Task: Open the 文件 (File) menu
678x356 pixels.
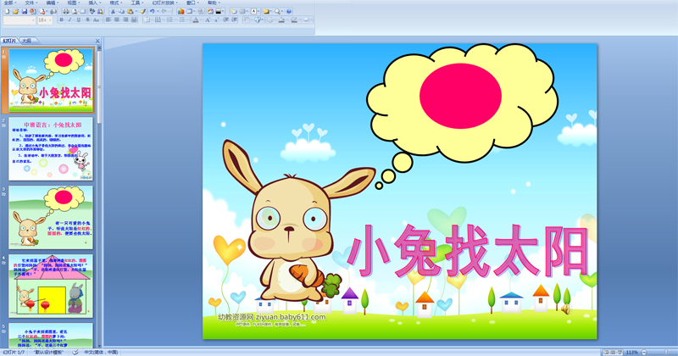Action: 30,3
